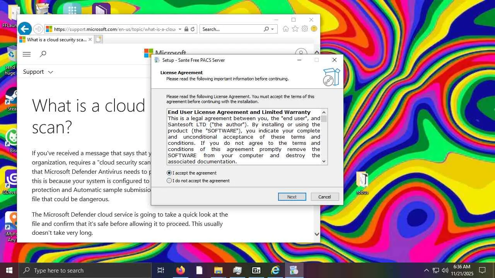
Task: Open the Action Center notifications icon
Action: click(482, 270)
